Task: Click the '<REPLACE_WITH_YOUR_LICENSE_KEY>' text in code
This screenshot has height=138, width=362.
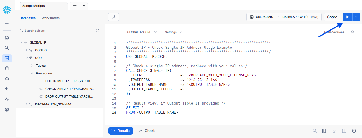Action: (x=222, y=75)
